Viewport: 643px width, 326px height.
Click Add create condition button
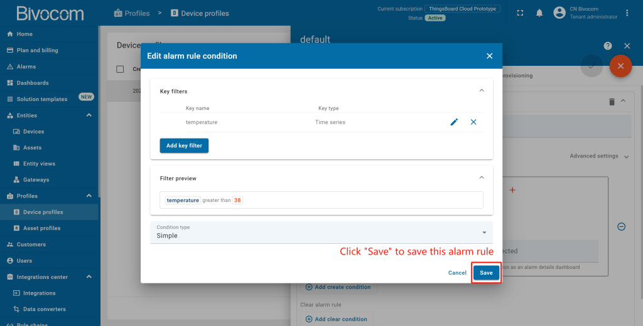tap(338, 287)
